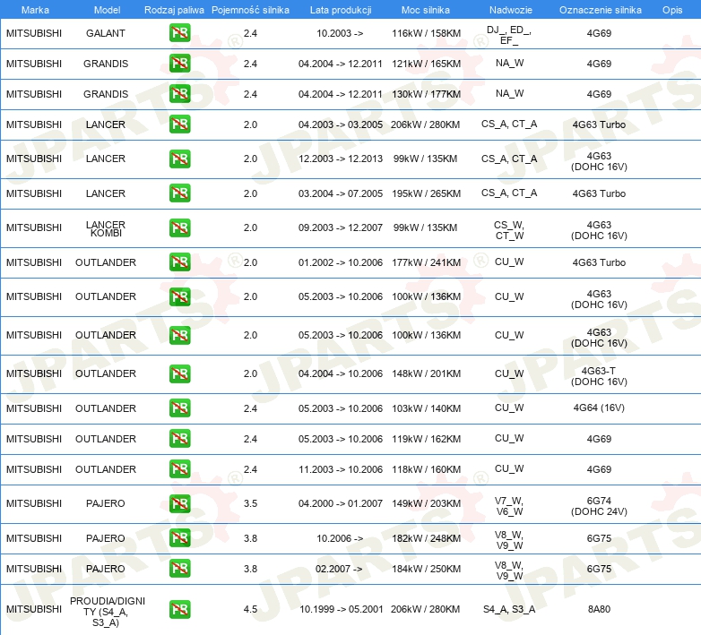
Task: Click the fuel icon for OUTLANDER 148kW / 201KM
Action: 179,373
